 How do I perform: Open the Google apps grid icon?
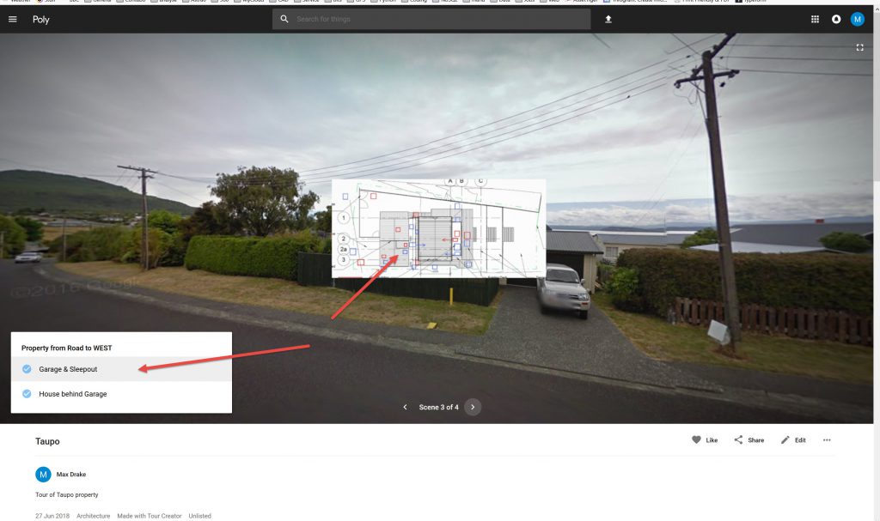pyautogui.click(x=815, y=19)
